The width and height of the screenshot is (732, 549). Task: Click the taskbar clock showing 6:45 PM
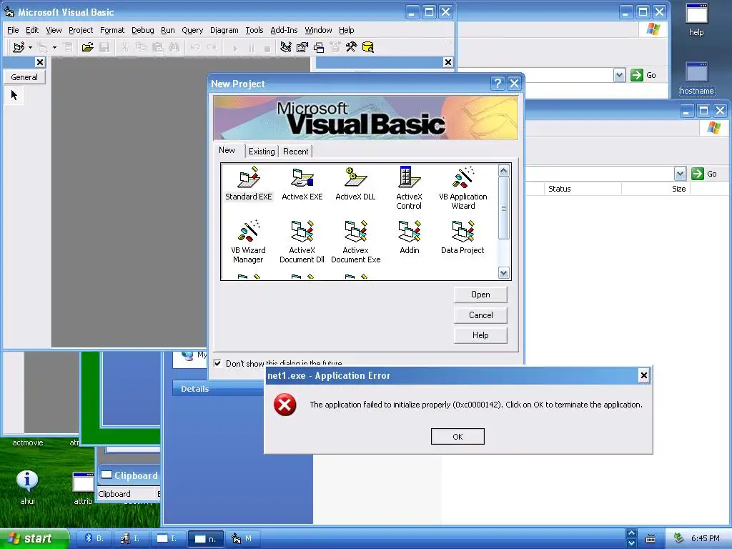pyautogui.click(x=705, y=539)
